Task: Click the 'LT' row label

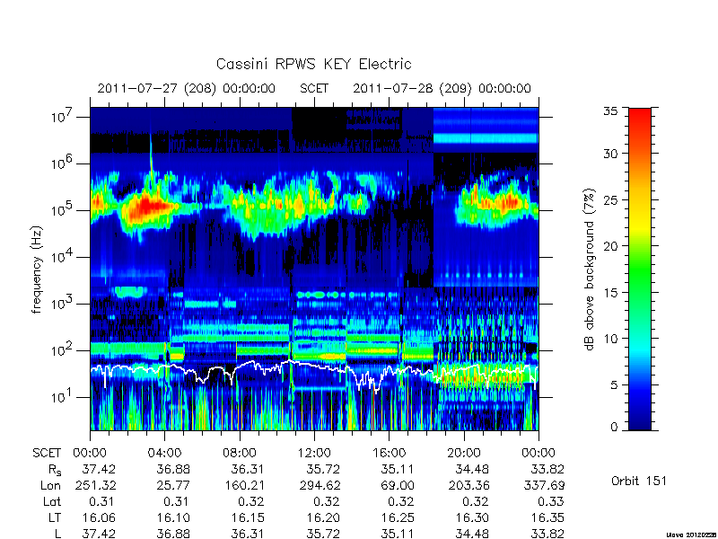Action: 55,517
